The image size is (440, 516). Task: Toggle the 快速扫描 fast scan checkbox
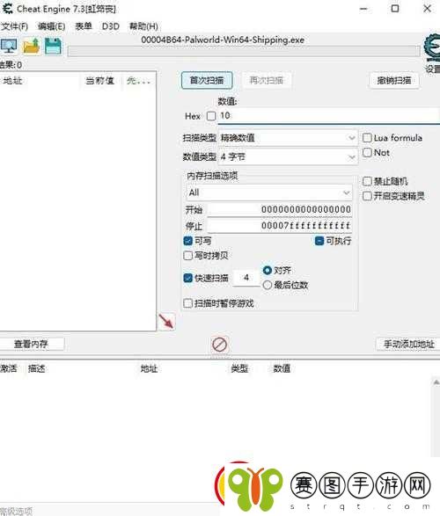187,278
